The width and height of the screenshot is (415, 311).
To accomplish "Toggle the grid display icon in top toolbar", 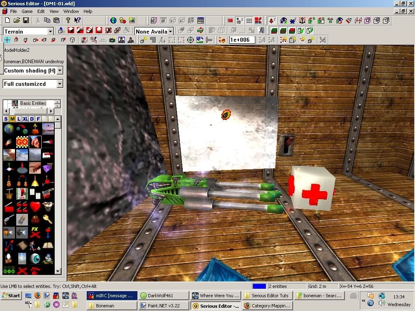I will click(x=249, y=20).
